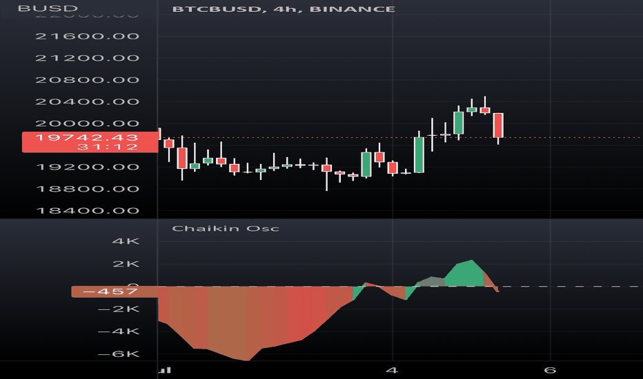Screen dimensions: 643x379
Task: Click the -6K oscillator axis label
Action: tap(119, 354)
